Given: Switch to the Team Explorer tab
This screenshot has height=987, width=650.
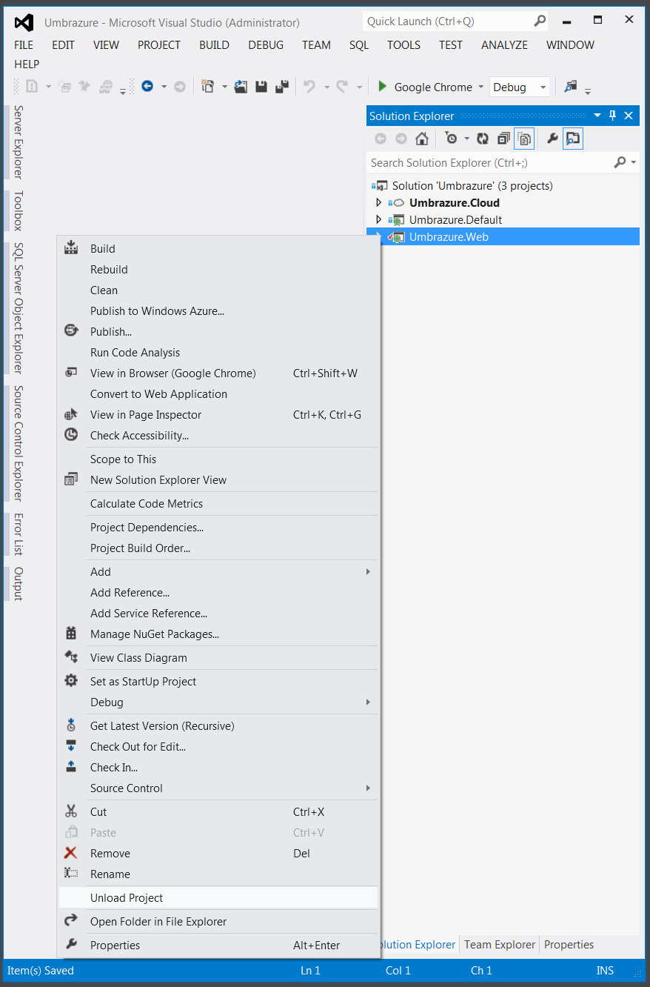Looking at the screenshot, I should point(499,944).
